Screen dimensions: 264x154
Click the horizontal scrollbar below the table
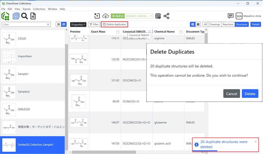[104, 152]
